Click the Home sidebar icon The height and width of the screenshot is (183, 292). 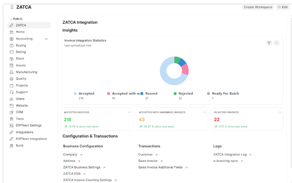click(11, 32)
